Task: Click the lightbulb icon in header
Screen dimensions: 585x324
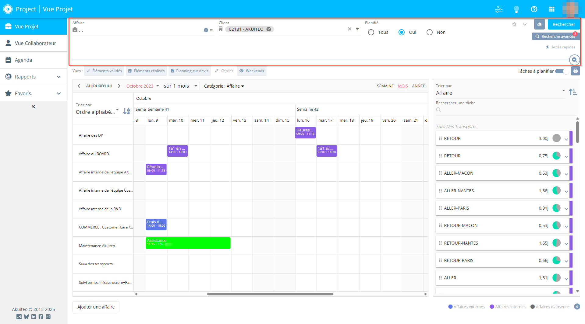Action: tap(516, 9)
